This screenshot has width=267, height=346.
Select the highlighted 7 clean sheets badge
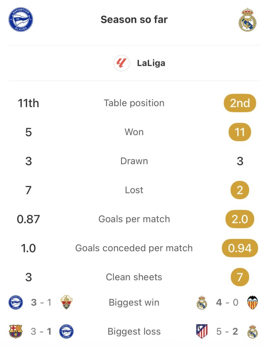point(240,277)
